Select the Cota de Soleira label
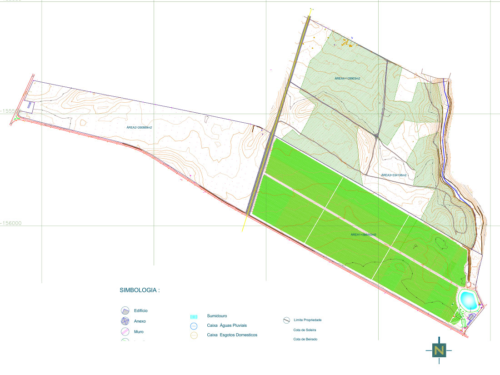500x375 pixels. (x=305, y=330)
